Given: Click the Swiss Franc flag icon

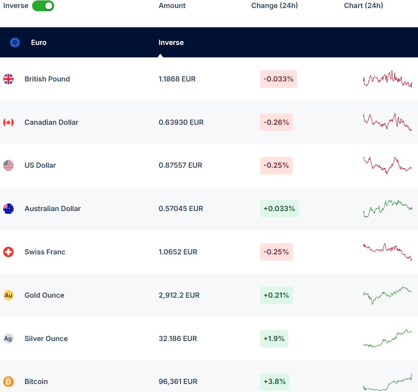Looking at the screenshot, I should [8, 252].
